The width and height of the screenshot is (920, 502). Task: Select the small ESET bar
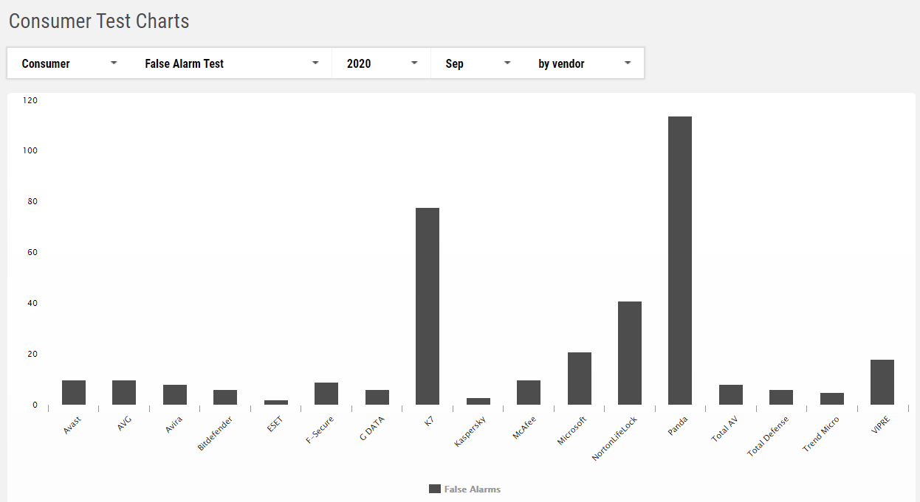coord(276,402)
